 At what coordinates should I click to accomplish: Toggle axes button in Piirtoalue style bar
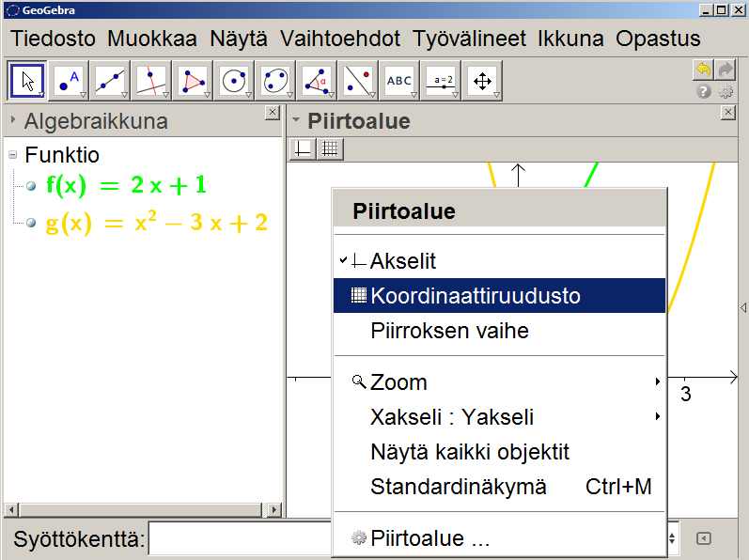[x=303, y=149]
